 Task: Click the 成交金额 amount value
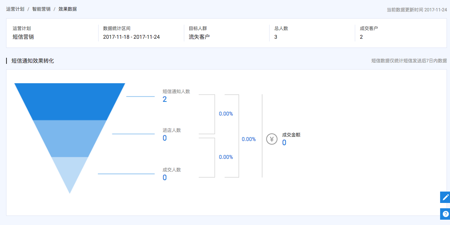click(x=284, y=143)
